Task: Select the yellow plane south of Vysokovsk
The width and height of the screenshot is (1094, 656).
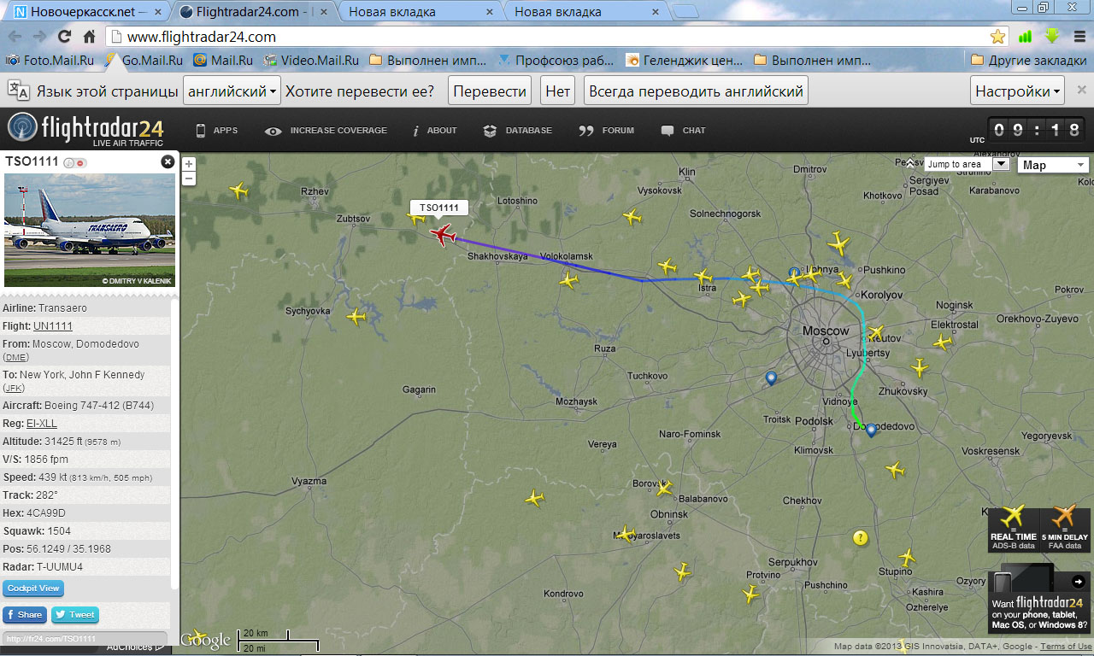Action: (x=632, y=217)
